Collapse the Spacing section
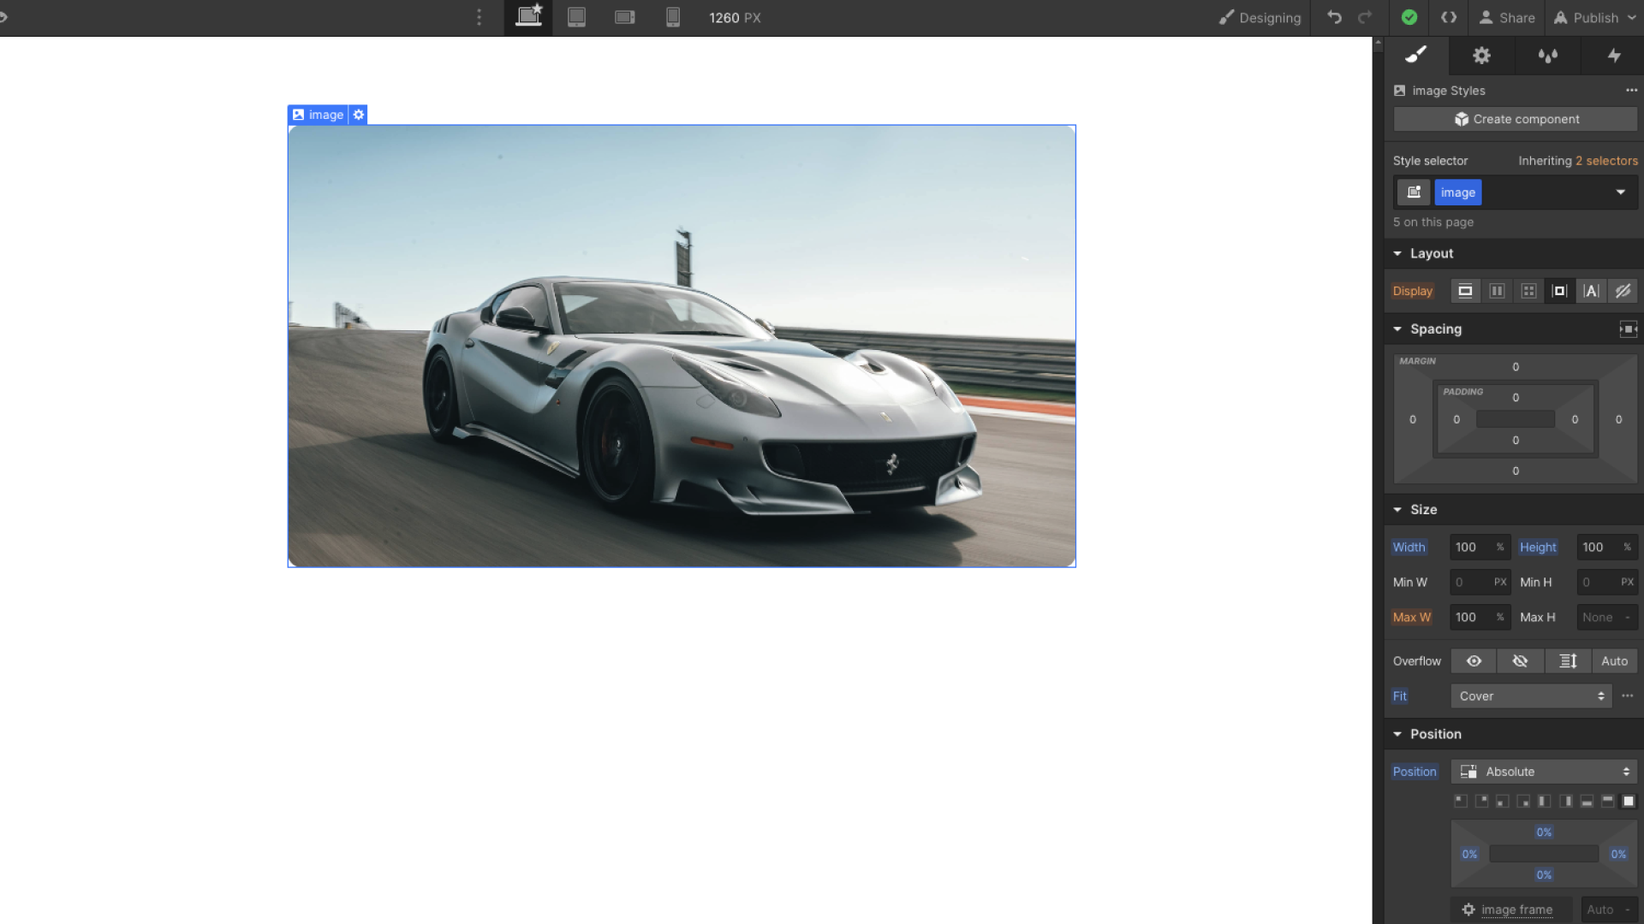This screenshot has width=1644, height=924. click(1397, 329)
